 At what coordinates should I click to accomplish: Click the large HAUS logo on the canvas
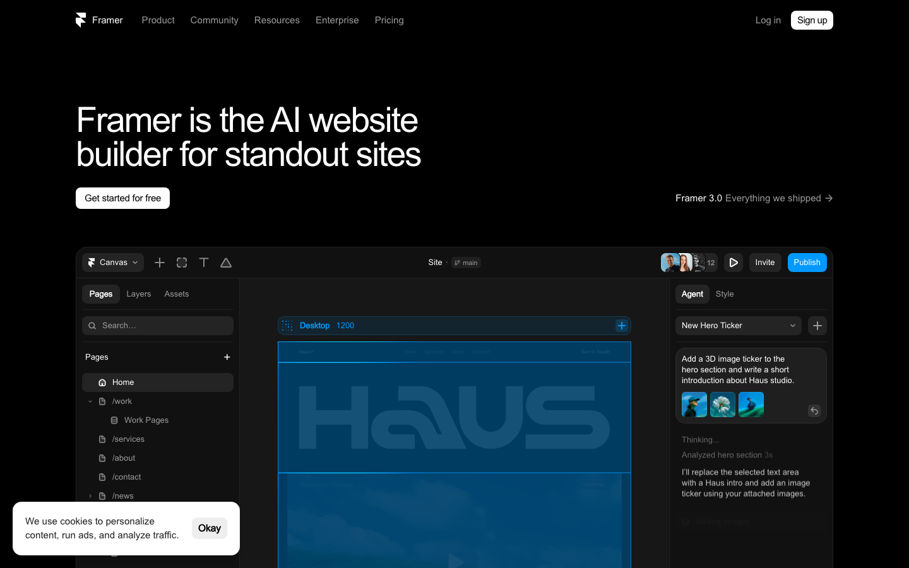[454, 418]
